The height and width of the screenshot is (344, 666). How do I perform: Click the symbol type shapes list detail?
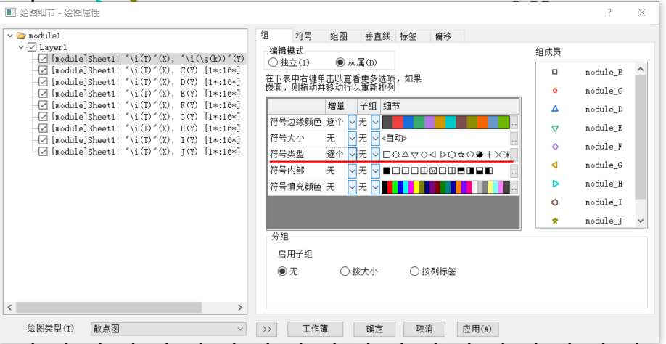click(445, 155)
